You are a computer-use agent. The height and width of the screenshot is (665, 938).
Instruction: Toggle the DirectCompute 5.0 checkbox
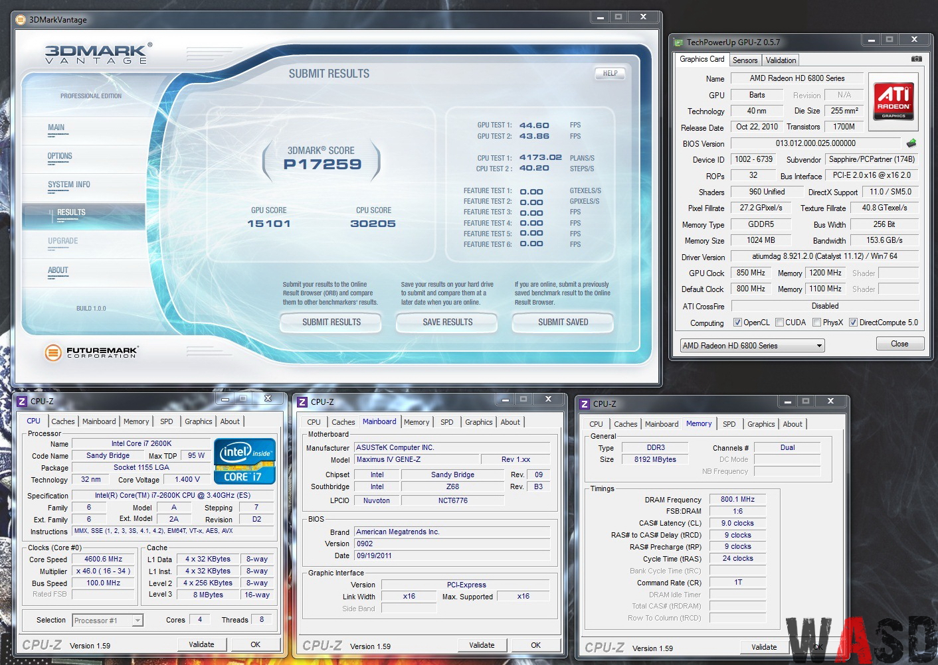point(853,323)
